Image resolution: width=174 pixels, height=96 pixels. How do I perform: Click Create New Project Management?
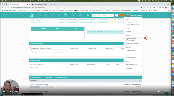[x=87, y=21]
